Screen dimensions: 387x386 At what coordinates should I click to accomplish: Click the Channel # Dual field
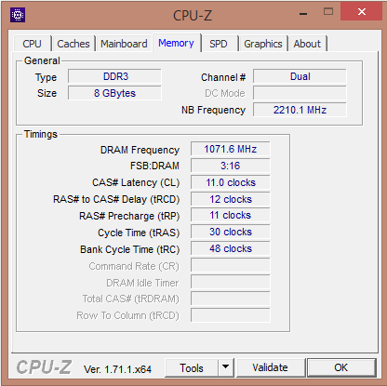[x=300, y=76]
